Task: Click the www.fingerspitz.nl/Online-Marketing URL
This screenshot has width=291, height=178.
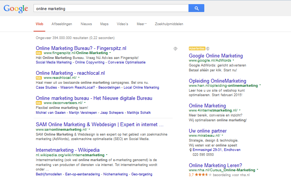Action: (x=75, y=53)
